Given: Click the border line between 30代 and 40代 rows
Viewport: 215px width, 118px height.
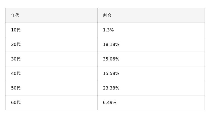Looking at the screenshot, I should [x=51, y=66].
